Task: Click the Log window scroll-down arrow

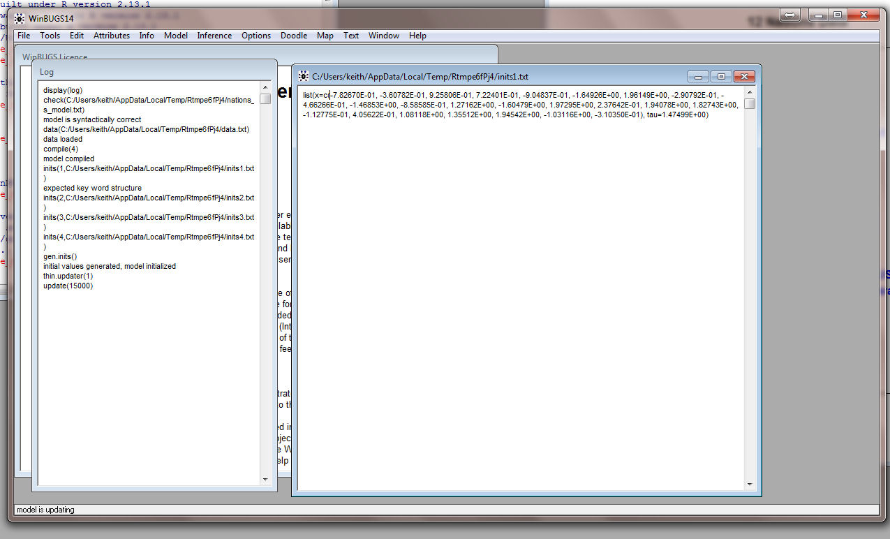Action: [x=265, y=479]
